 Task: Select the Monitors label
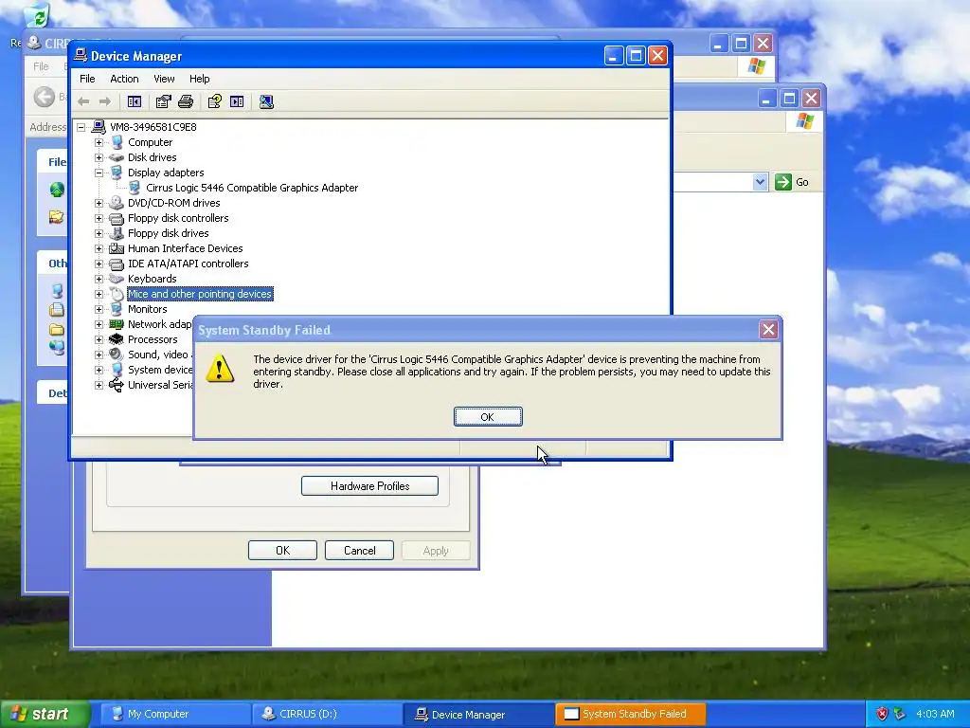tap(147, 309)
